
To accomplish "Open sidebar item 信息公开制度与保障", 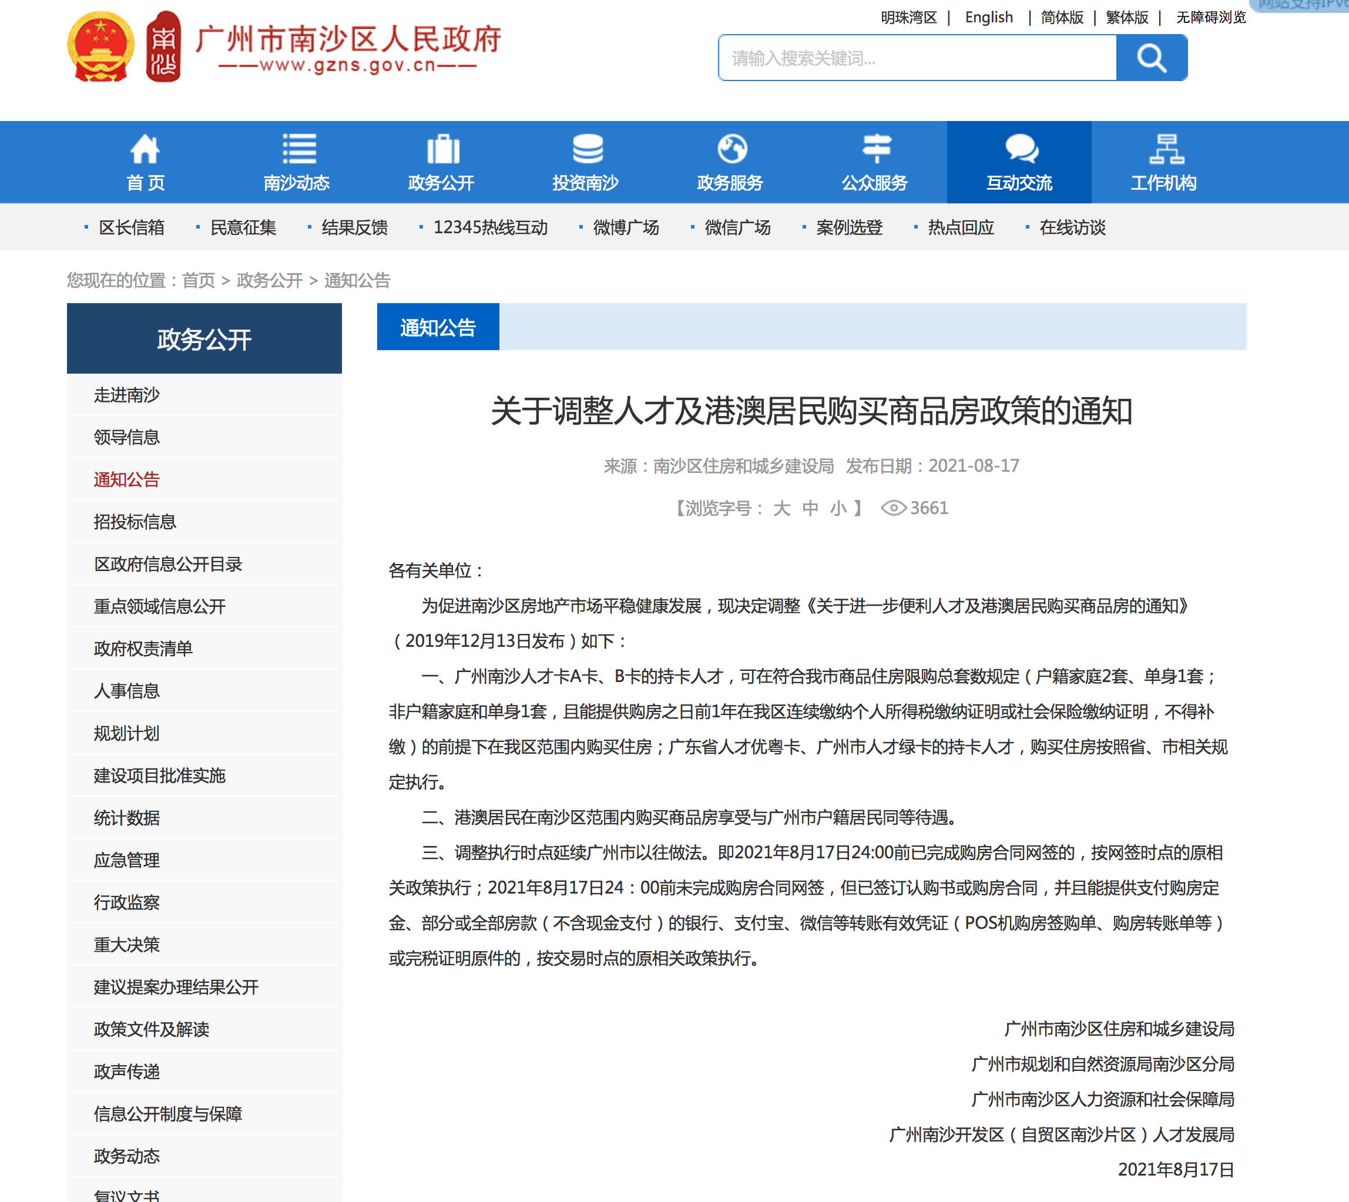I will [168, 1113].
